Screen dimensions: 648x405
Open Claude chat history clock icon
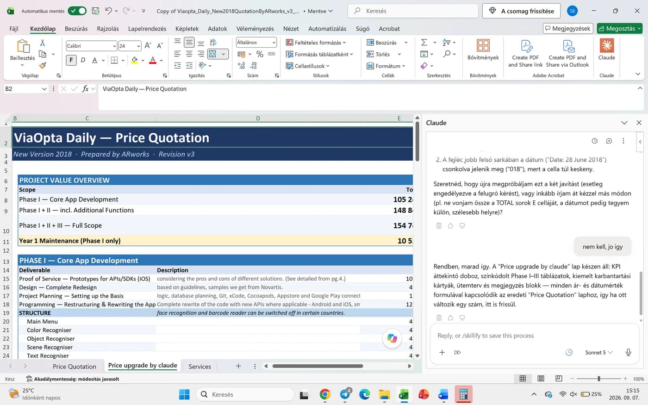(x=595, y=141)
